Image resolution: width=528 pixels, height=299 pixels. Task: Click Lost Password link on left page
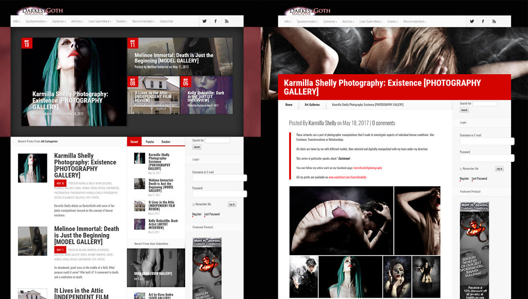(x=212, y=214)
